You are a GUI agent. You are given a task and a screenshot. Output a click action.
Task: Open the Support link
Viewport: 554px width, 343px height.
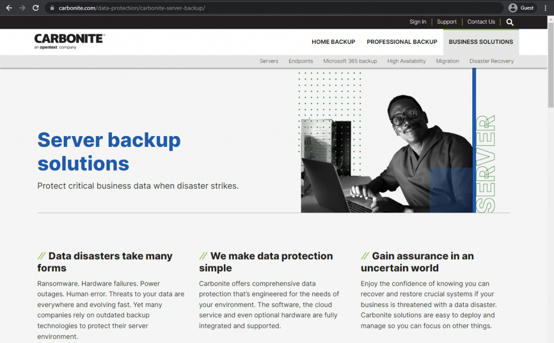tap(446, 22)
